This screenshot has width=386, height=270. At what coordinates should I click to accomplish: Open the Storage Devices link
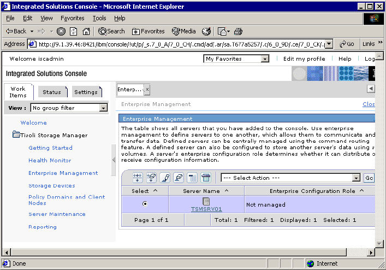coord(52,185)
